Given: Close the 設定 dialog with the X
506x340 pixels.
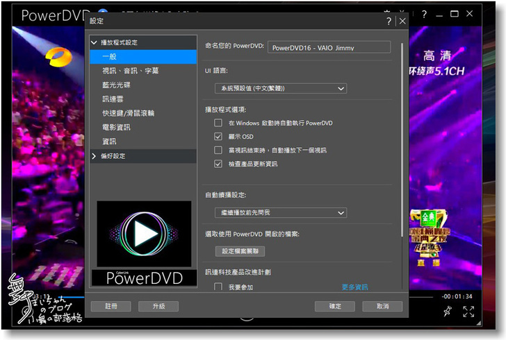Looking at the screenshot, I should tap(402, 22).
